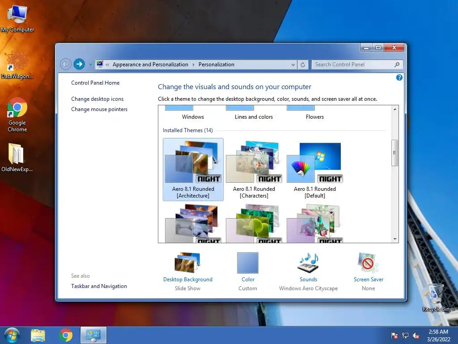Viewport: 458px width, 344px height.
Task: Select the Windows theme label
Action: (193, 117)
